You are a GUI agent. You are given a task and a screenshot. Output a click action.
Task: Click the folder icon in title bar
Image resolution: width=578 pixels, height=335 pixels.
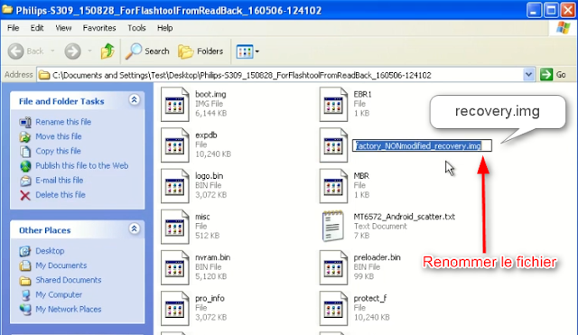click(x=7, y=10)
